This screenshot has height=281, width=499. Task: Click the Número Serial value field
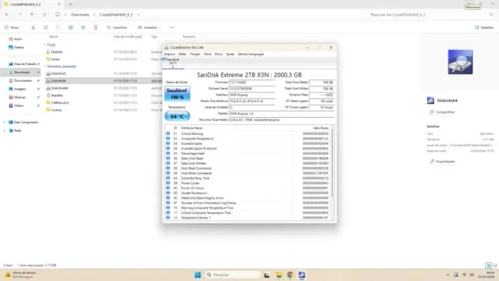click(252, 88)
